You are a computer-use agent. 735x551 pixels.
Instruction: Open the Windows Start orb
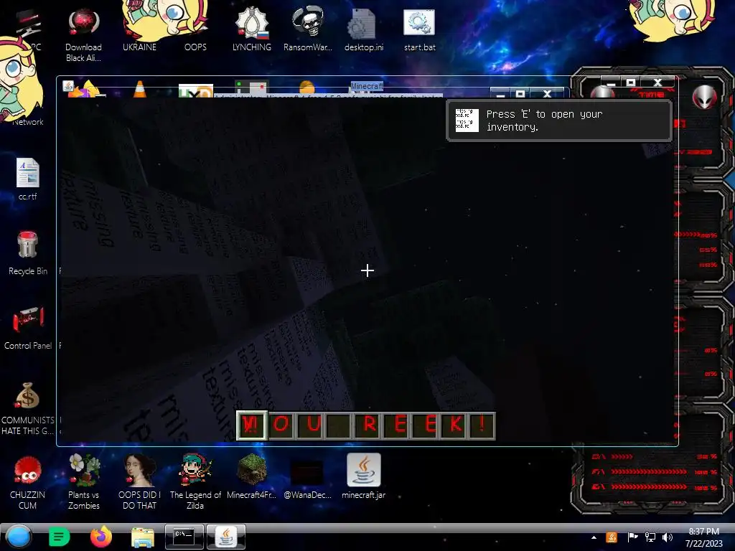(19, 537)
